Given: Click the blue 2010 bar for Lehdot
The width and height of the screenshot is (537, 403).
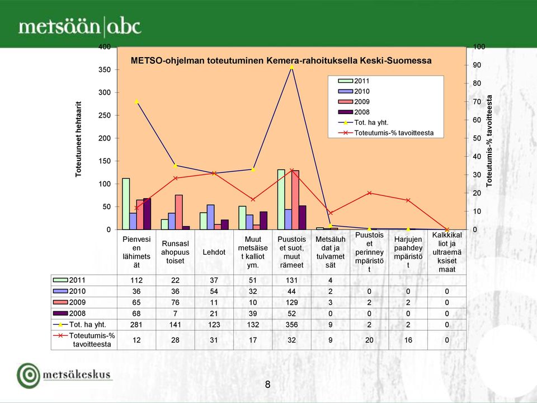Looking at the screenshot, I should pyautogui.click(x=211, y=217).
